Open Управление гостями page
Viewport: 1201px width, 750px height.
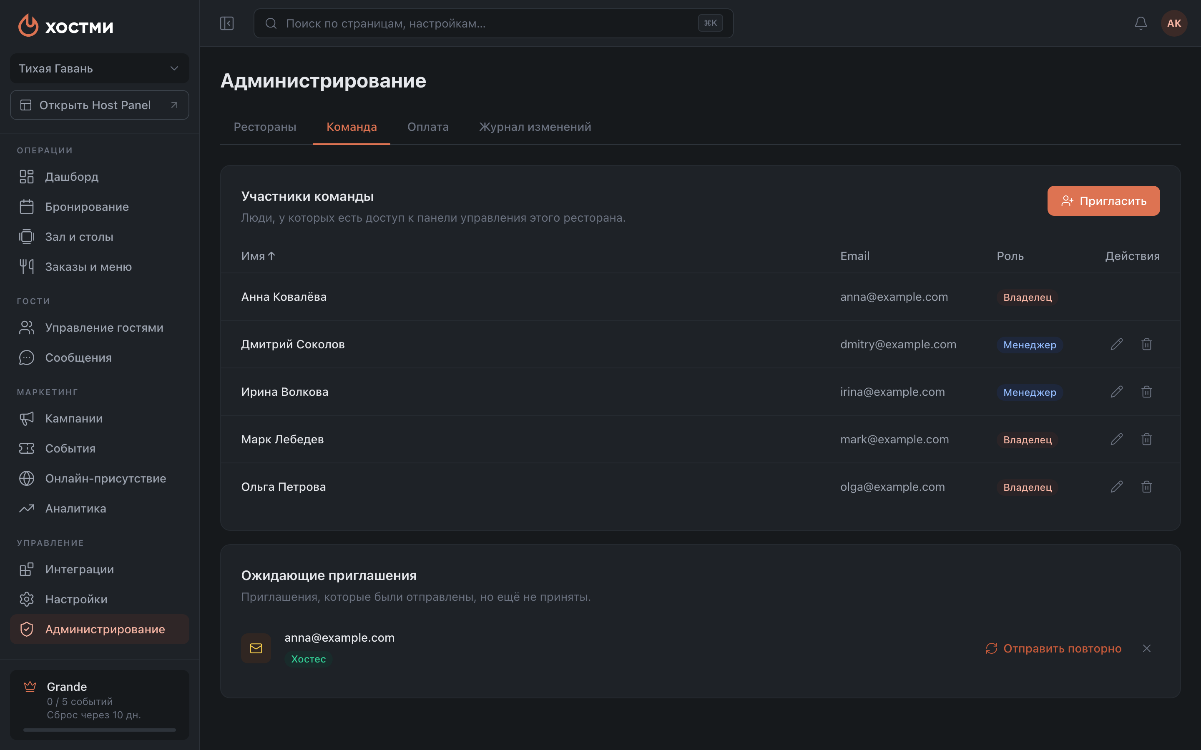[99, 327]
